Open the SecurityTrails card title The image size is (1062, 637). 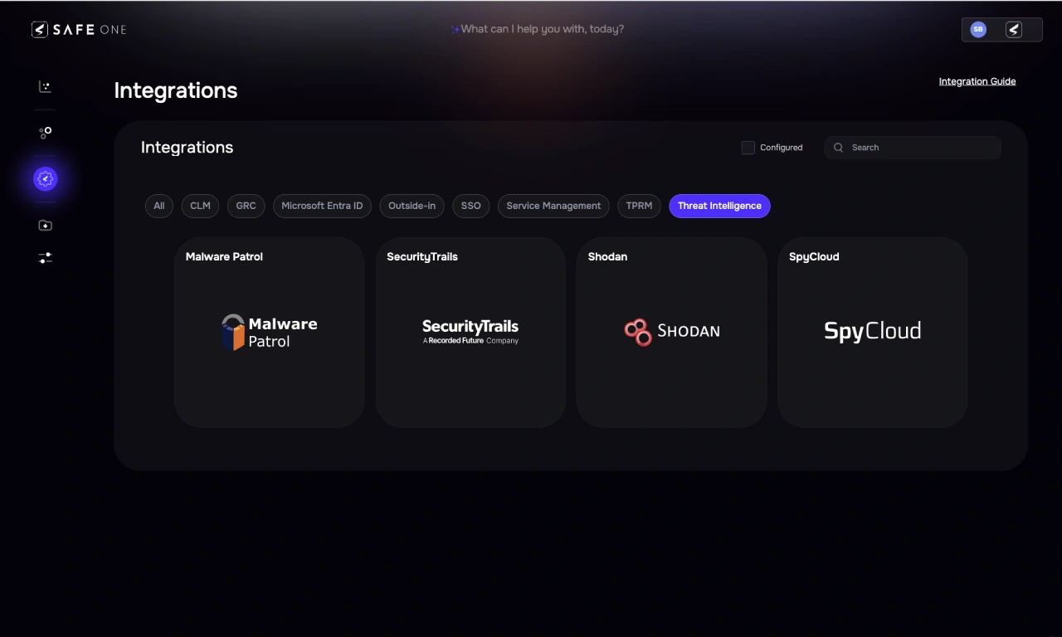[422, 257]
